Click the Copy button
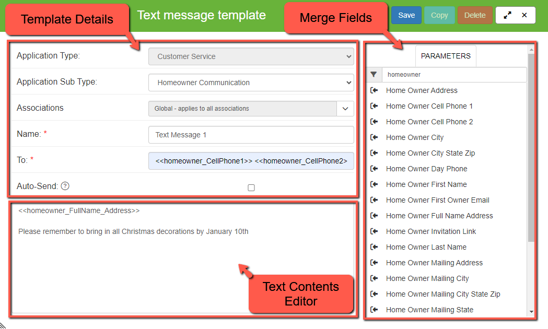This screenshot has width=548, height=329. (x=439, y=15)
